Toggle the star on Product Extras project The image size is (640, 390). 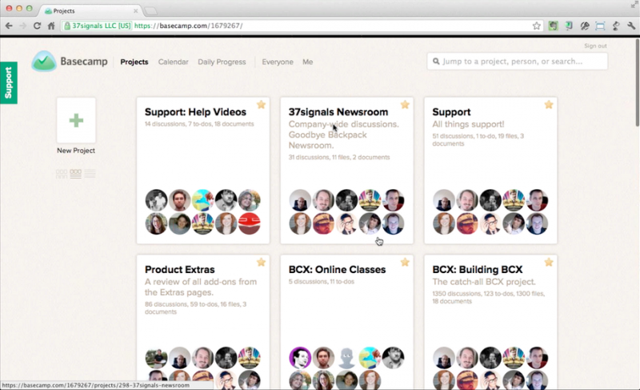coord(261,262)
